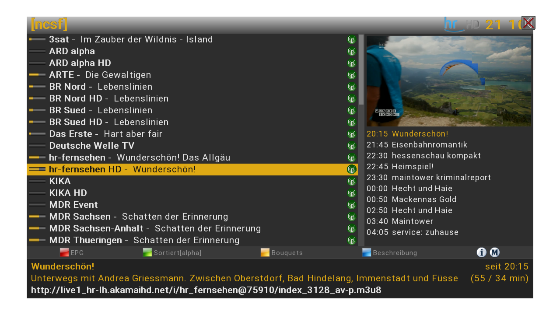
Task: Click the live video preview thumbnail
Action: [x=448, y=81]
